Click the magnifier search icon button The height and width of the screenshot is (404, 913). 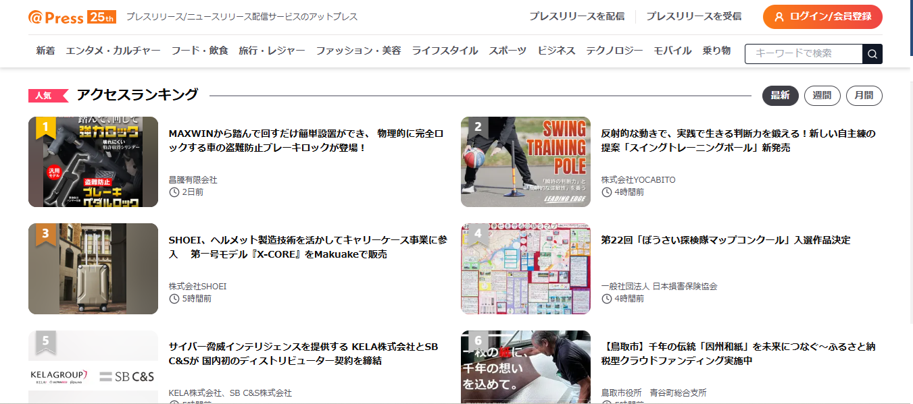[x=872, y=54]
